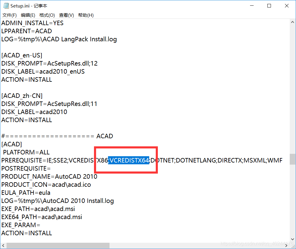Screen dimensions: 296x249
Task: Click the horizontal scrollbar right arrow
Action: coord(286,246)
